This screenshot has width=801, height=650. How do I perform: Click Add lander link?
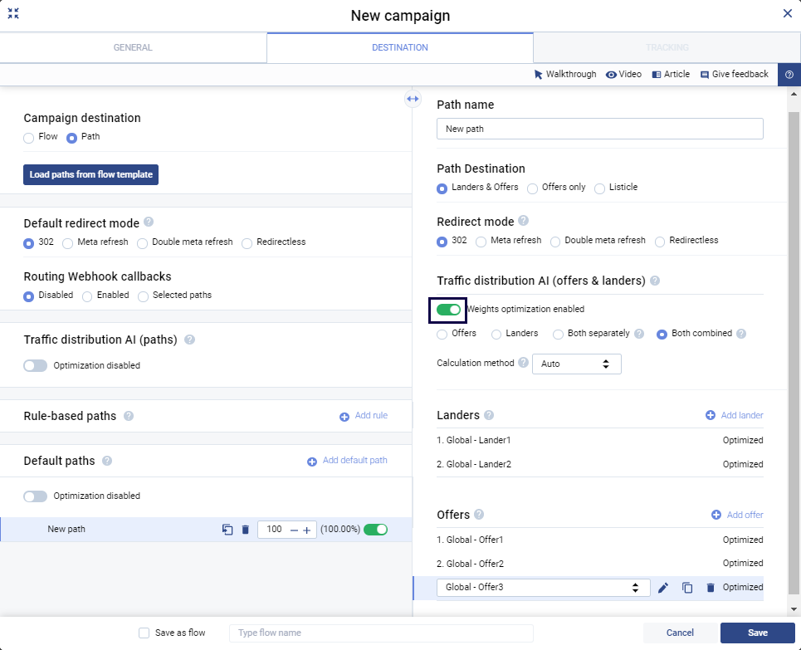(x=734, y=415)
